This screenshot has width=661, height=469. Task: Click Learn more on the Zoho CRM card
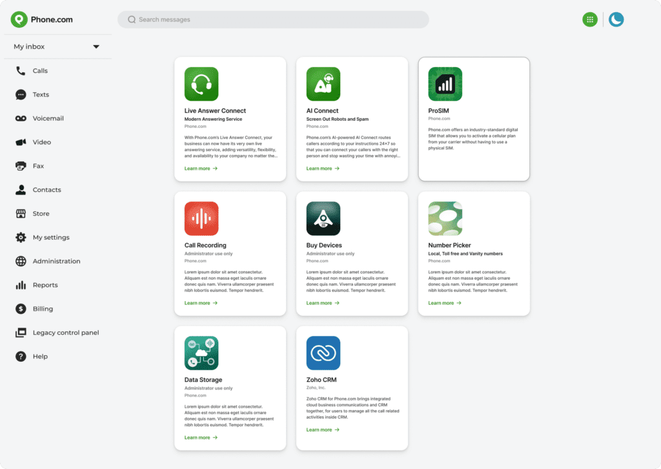click(323, 430)
